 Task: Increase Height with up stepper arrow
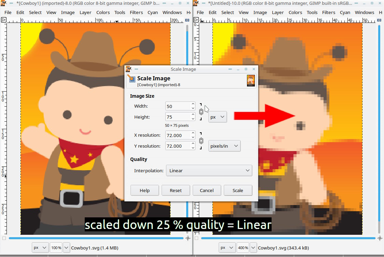[x=193, y=115]
